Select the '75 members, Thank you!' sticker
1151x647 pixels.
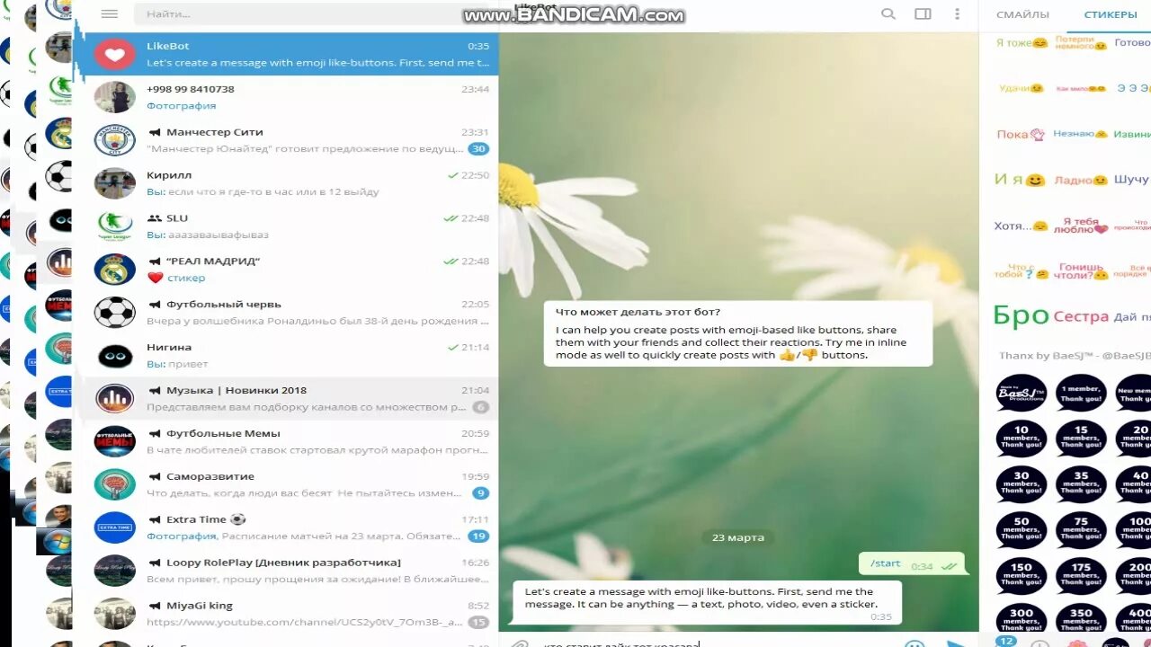(x=1081, y=531)
